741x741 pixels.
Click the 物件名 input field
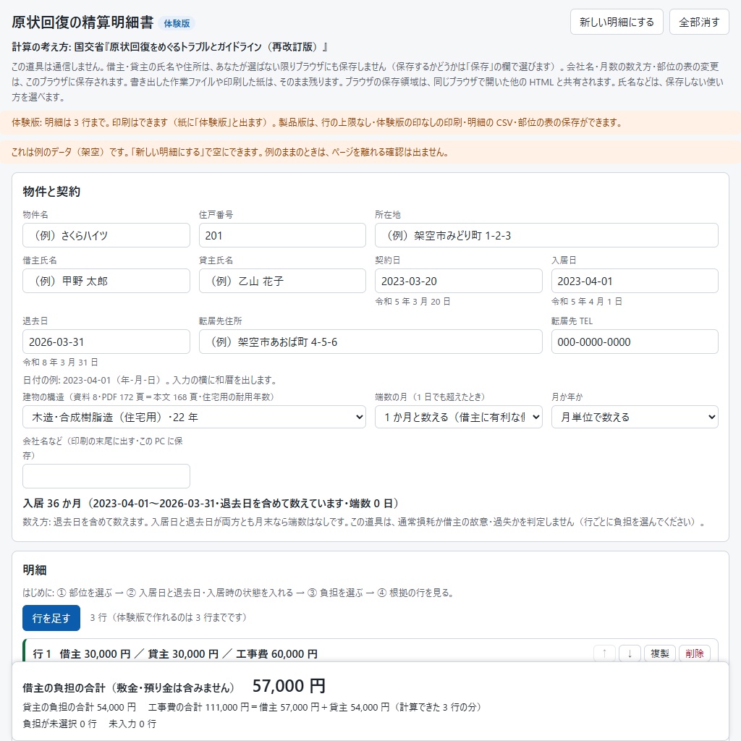click(x=106, y=235)
